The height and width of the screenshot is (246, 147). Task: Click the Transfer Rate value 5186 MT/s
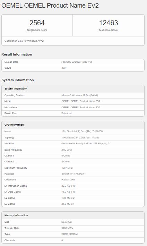(x=67, y=228)
